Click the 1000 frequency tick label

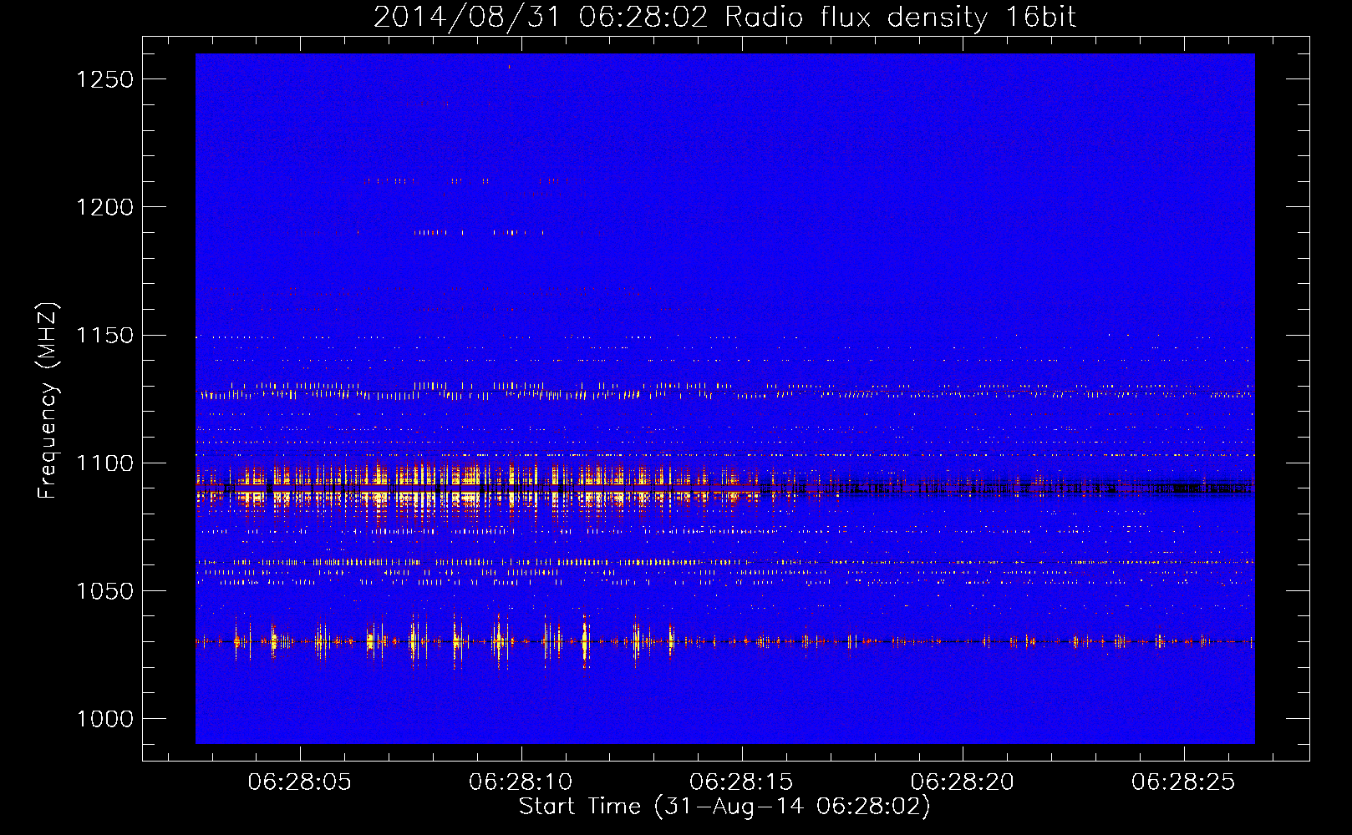point(104,719)
